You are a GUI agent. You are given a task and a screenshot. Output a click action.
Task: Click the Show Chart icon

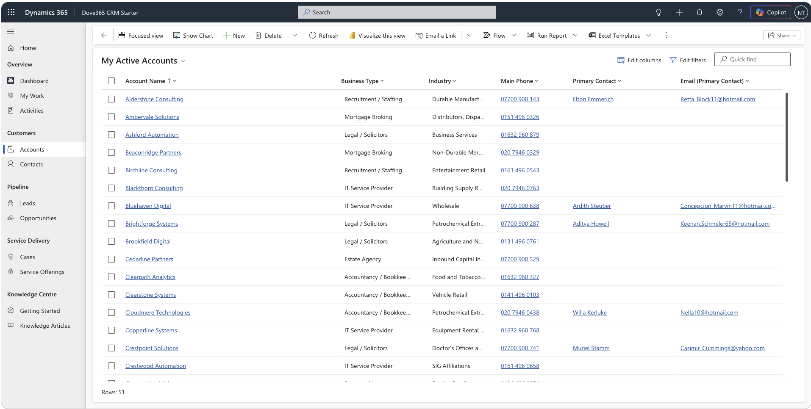(x=177, y=35)
